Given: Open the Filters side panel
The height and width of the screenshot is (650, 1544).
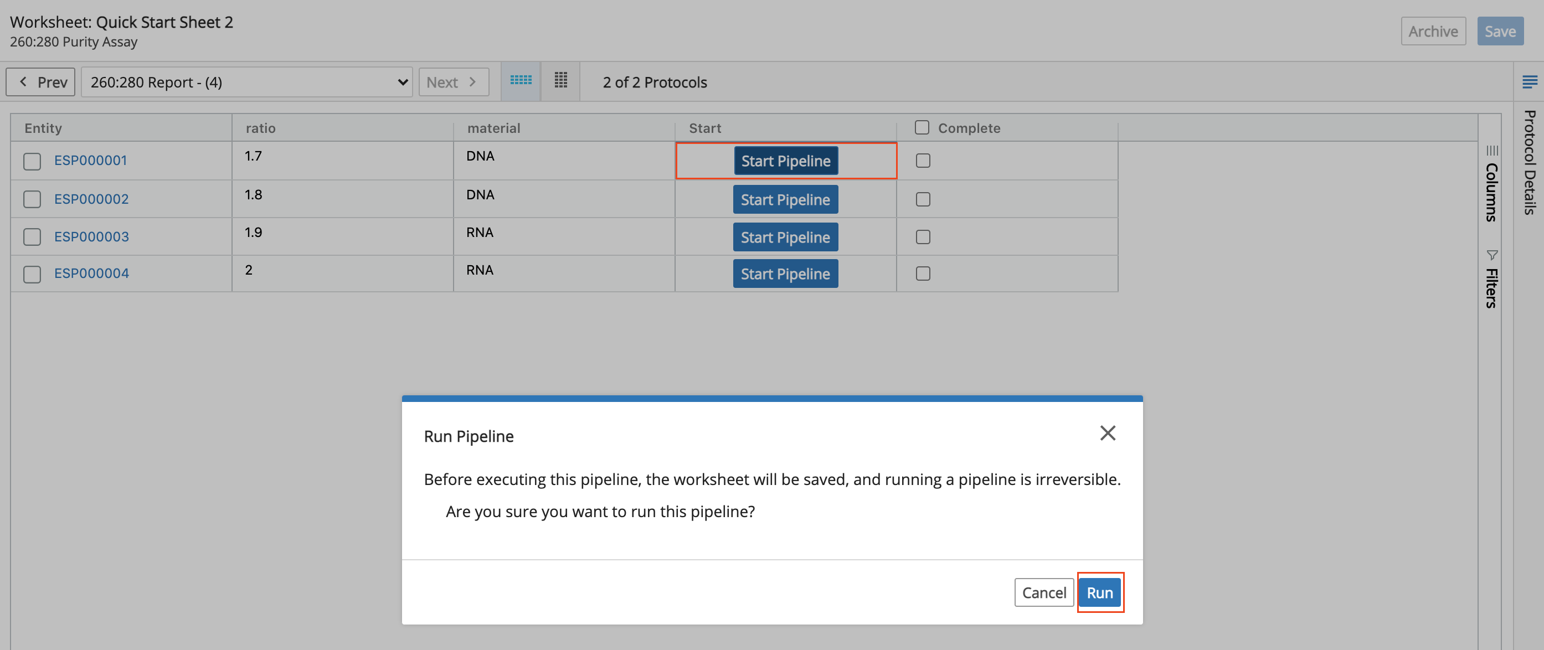Looking at the screenshot, I should (x=1491, y=278).
